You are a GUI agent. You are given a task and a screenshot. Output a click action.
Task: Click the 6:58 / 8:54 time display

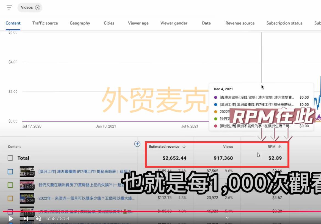pyautogui.click(x=58, y=218)
